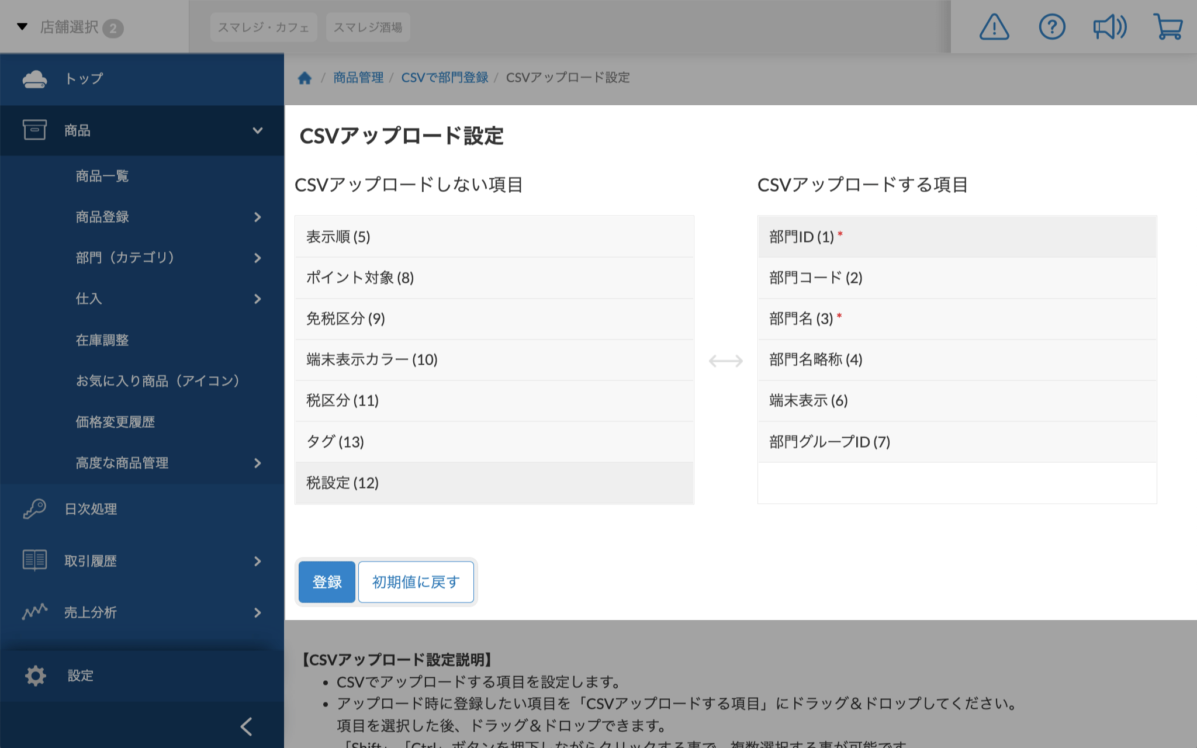Image resolution: width=1197 pixels, height=748 pixels.
Task: Click the cloud icon beside トップ
Action: point(34,79)
